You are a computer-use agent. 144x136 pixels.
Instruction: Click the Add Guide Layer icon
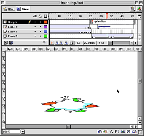click(x=11, y=43)
